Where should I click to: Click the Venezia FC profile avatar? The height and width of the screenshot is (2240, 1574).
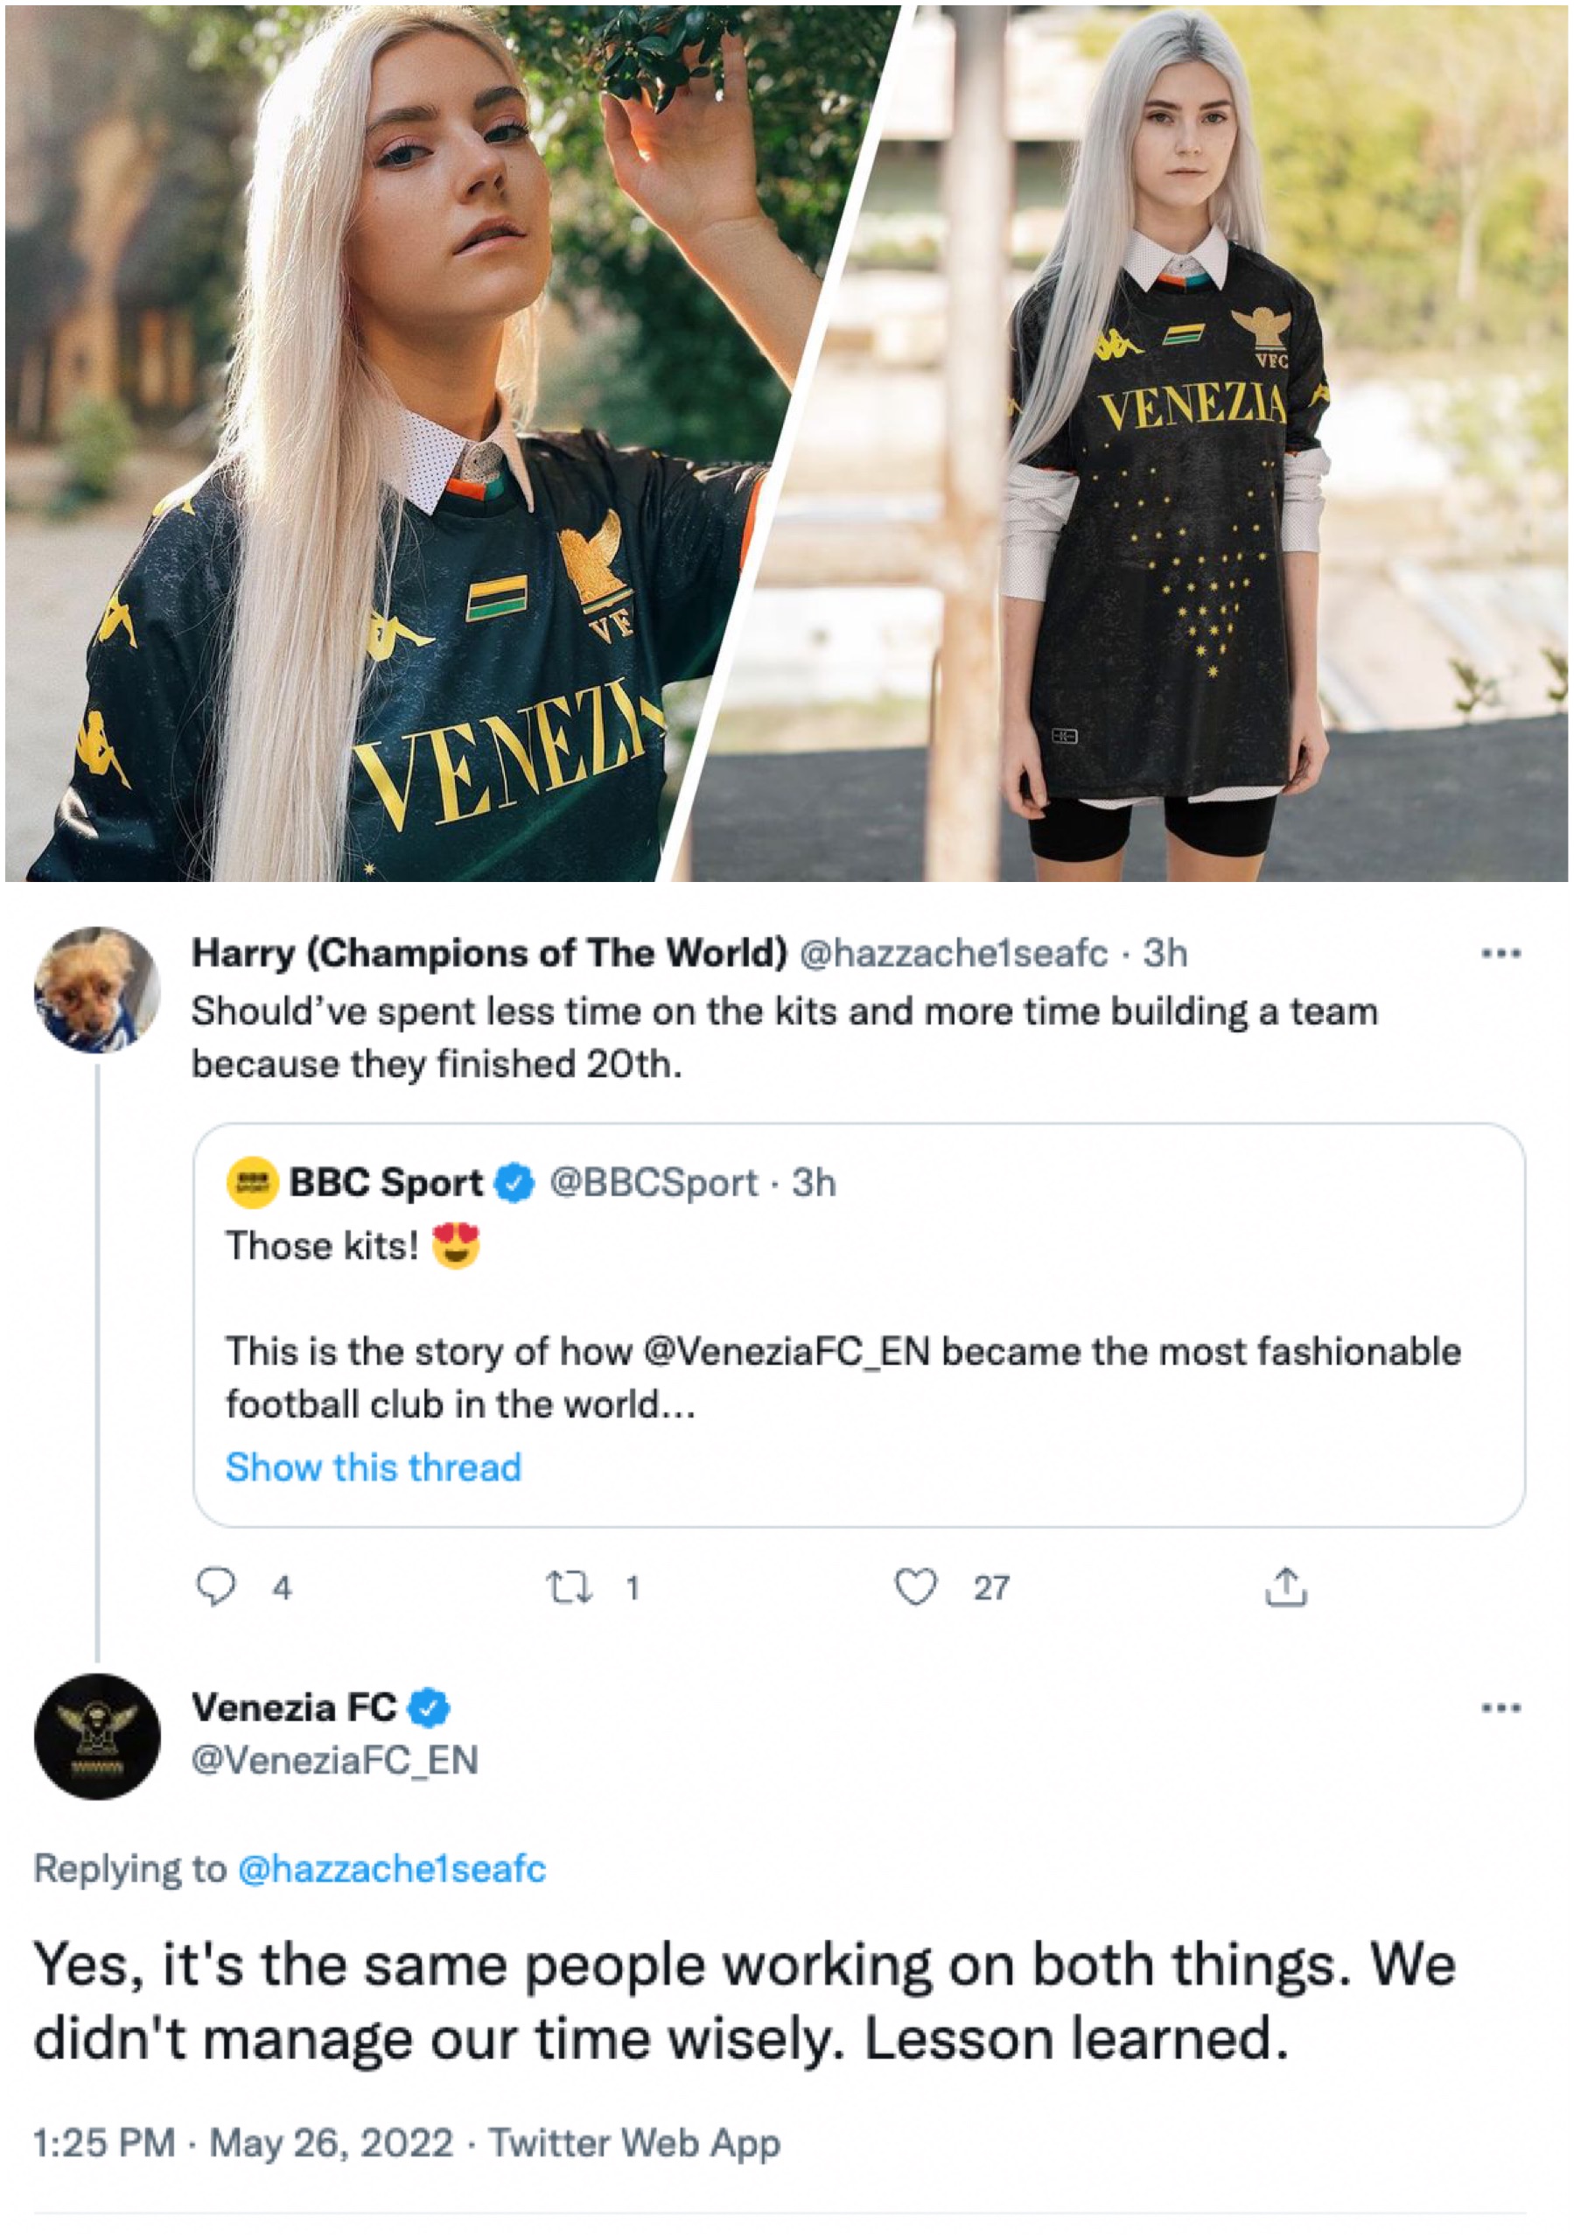(x=96, y=1736)
